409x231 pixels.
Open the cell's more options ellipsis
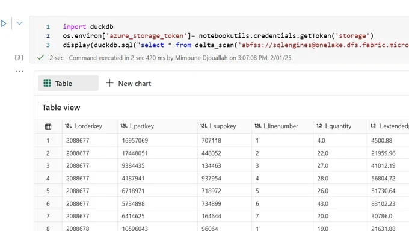pos(19,71)
